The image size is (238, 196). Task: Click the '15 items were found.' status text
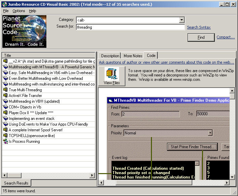coord(19,191)
